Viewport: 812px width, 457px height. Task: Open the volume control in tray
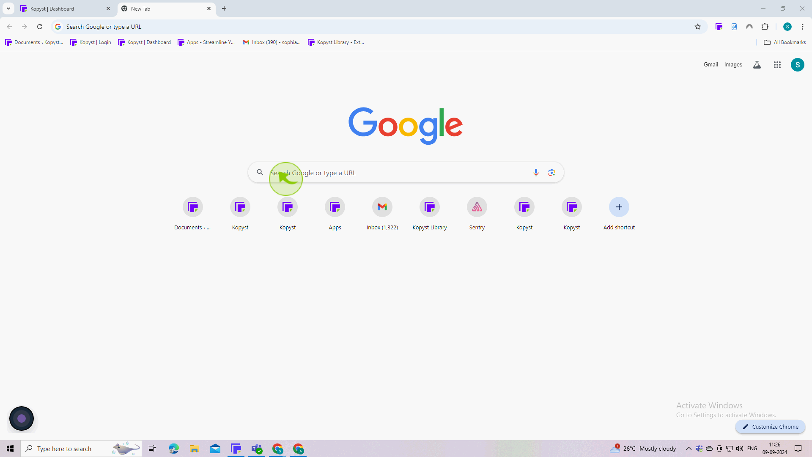click(740, 449)
